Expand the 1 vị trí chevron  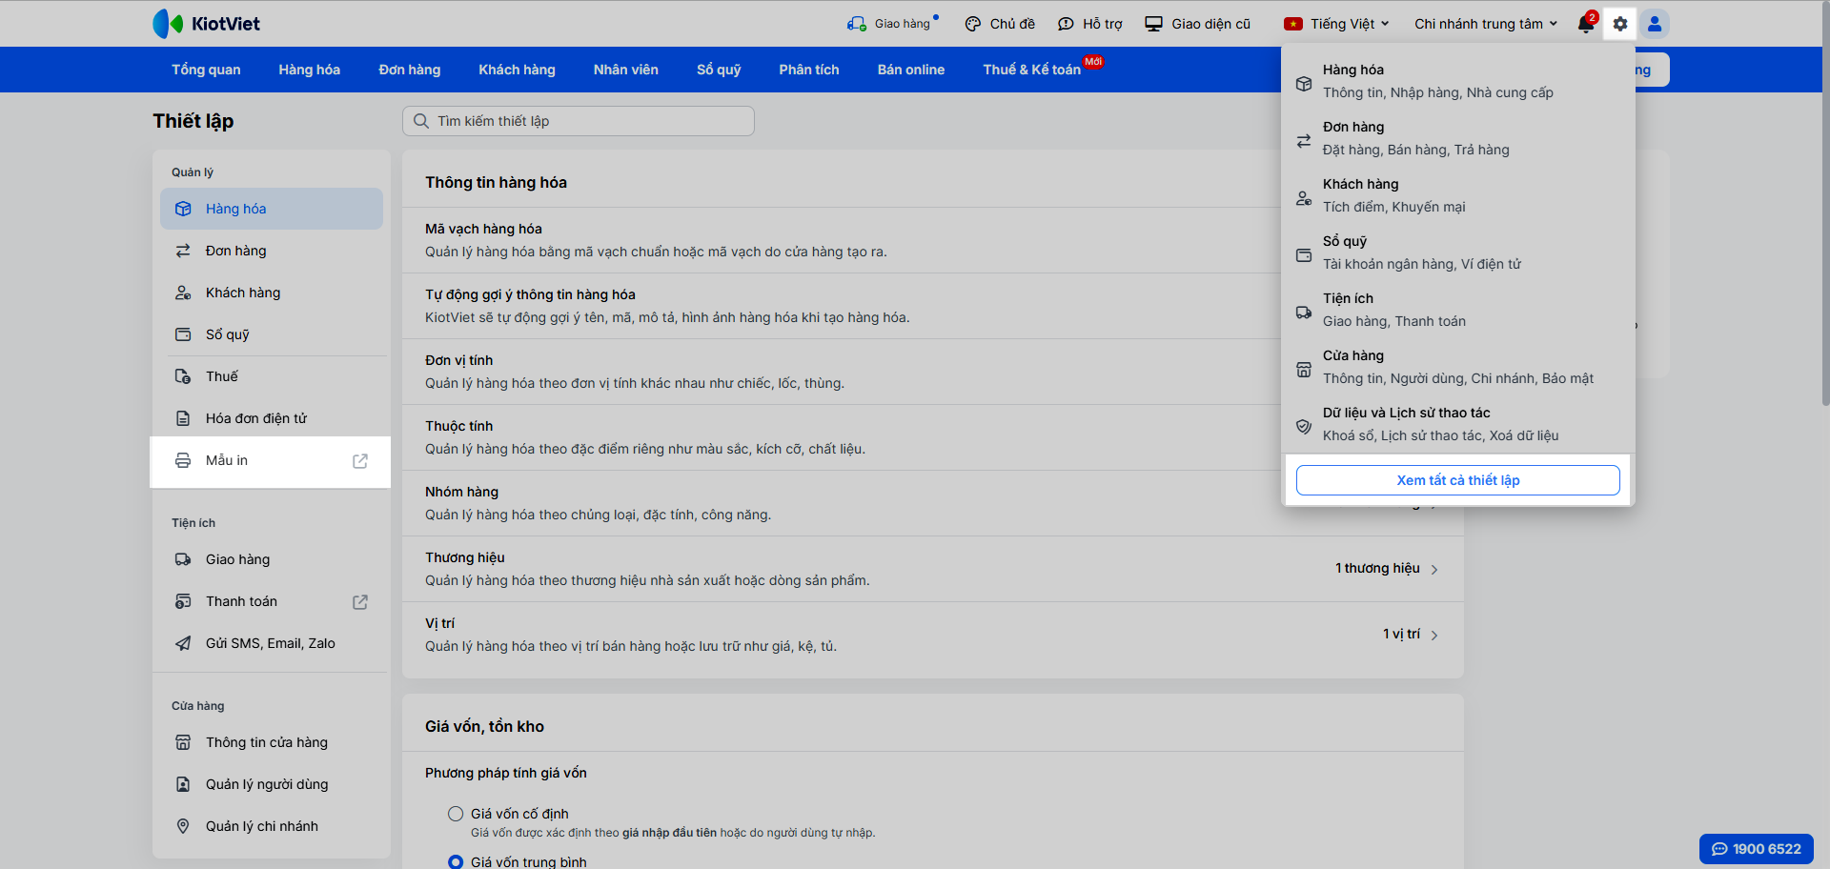point(1434,635)
